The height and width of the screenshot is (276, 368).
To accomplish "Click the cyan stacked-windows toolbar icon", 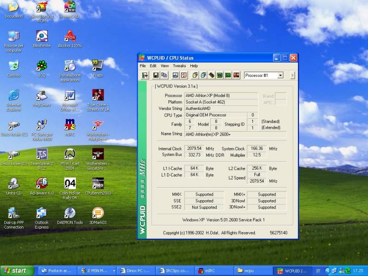I will click(203, 75).
